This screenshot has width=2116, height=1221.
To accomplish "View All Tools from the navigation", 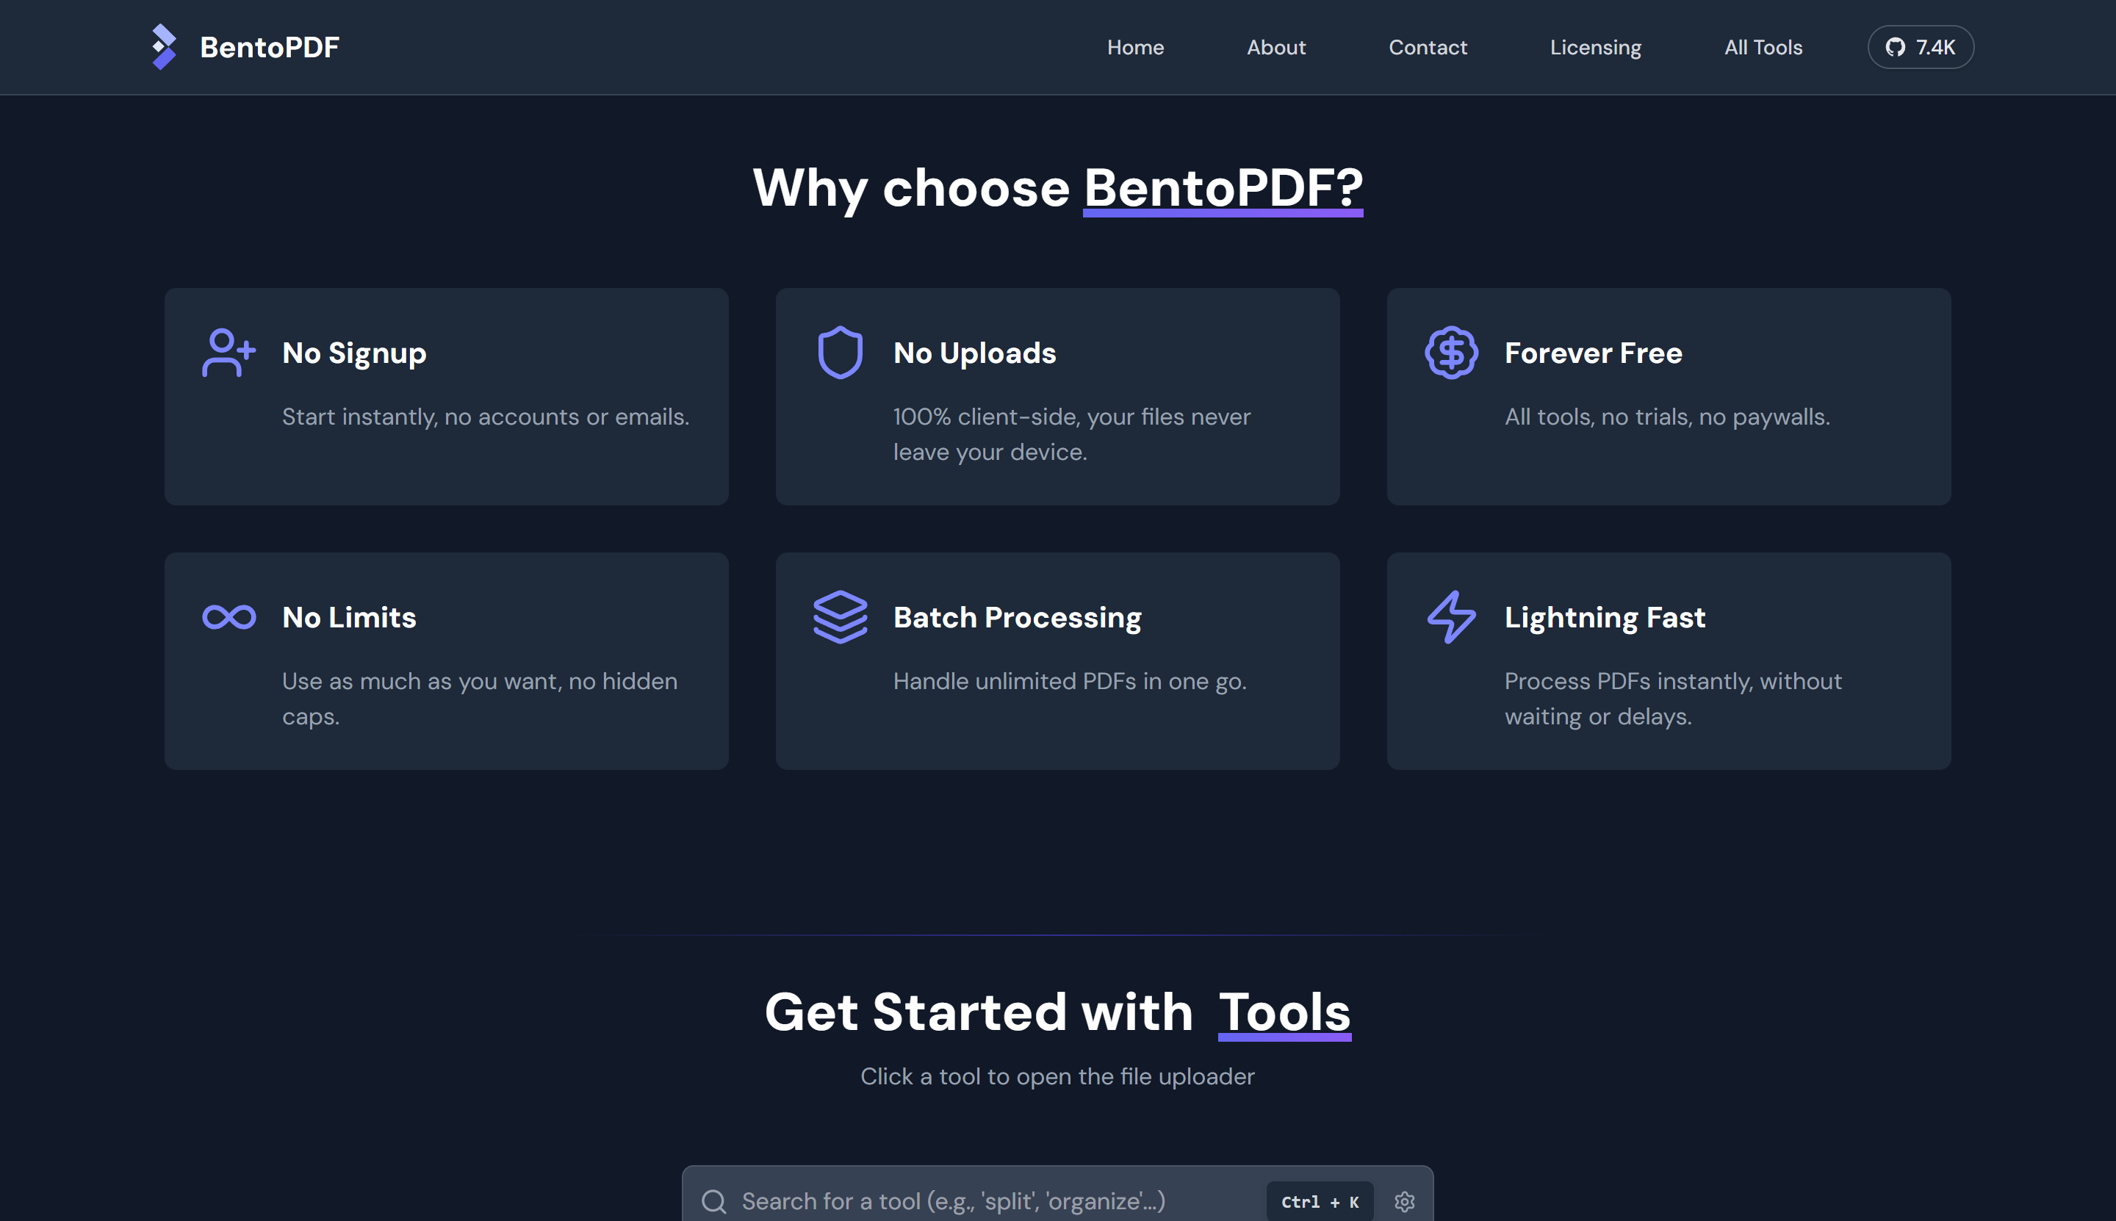I will point(1763,47).
